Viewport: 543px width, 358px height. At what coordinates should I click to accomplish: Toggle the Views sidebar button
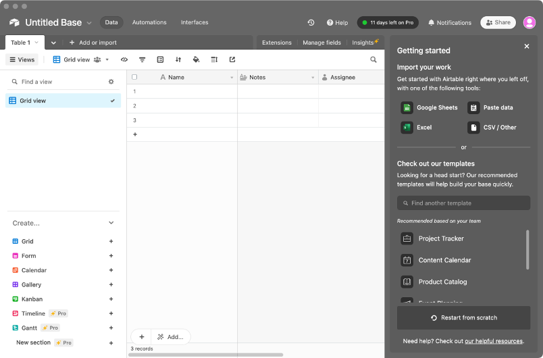tap(22, 59)
